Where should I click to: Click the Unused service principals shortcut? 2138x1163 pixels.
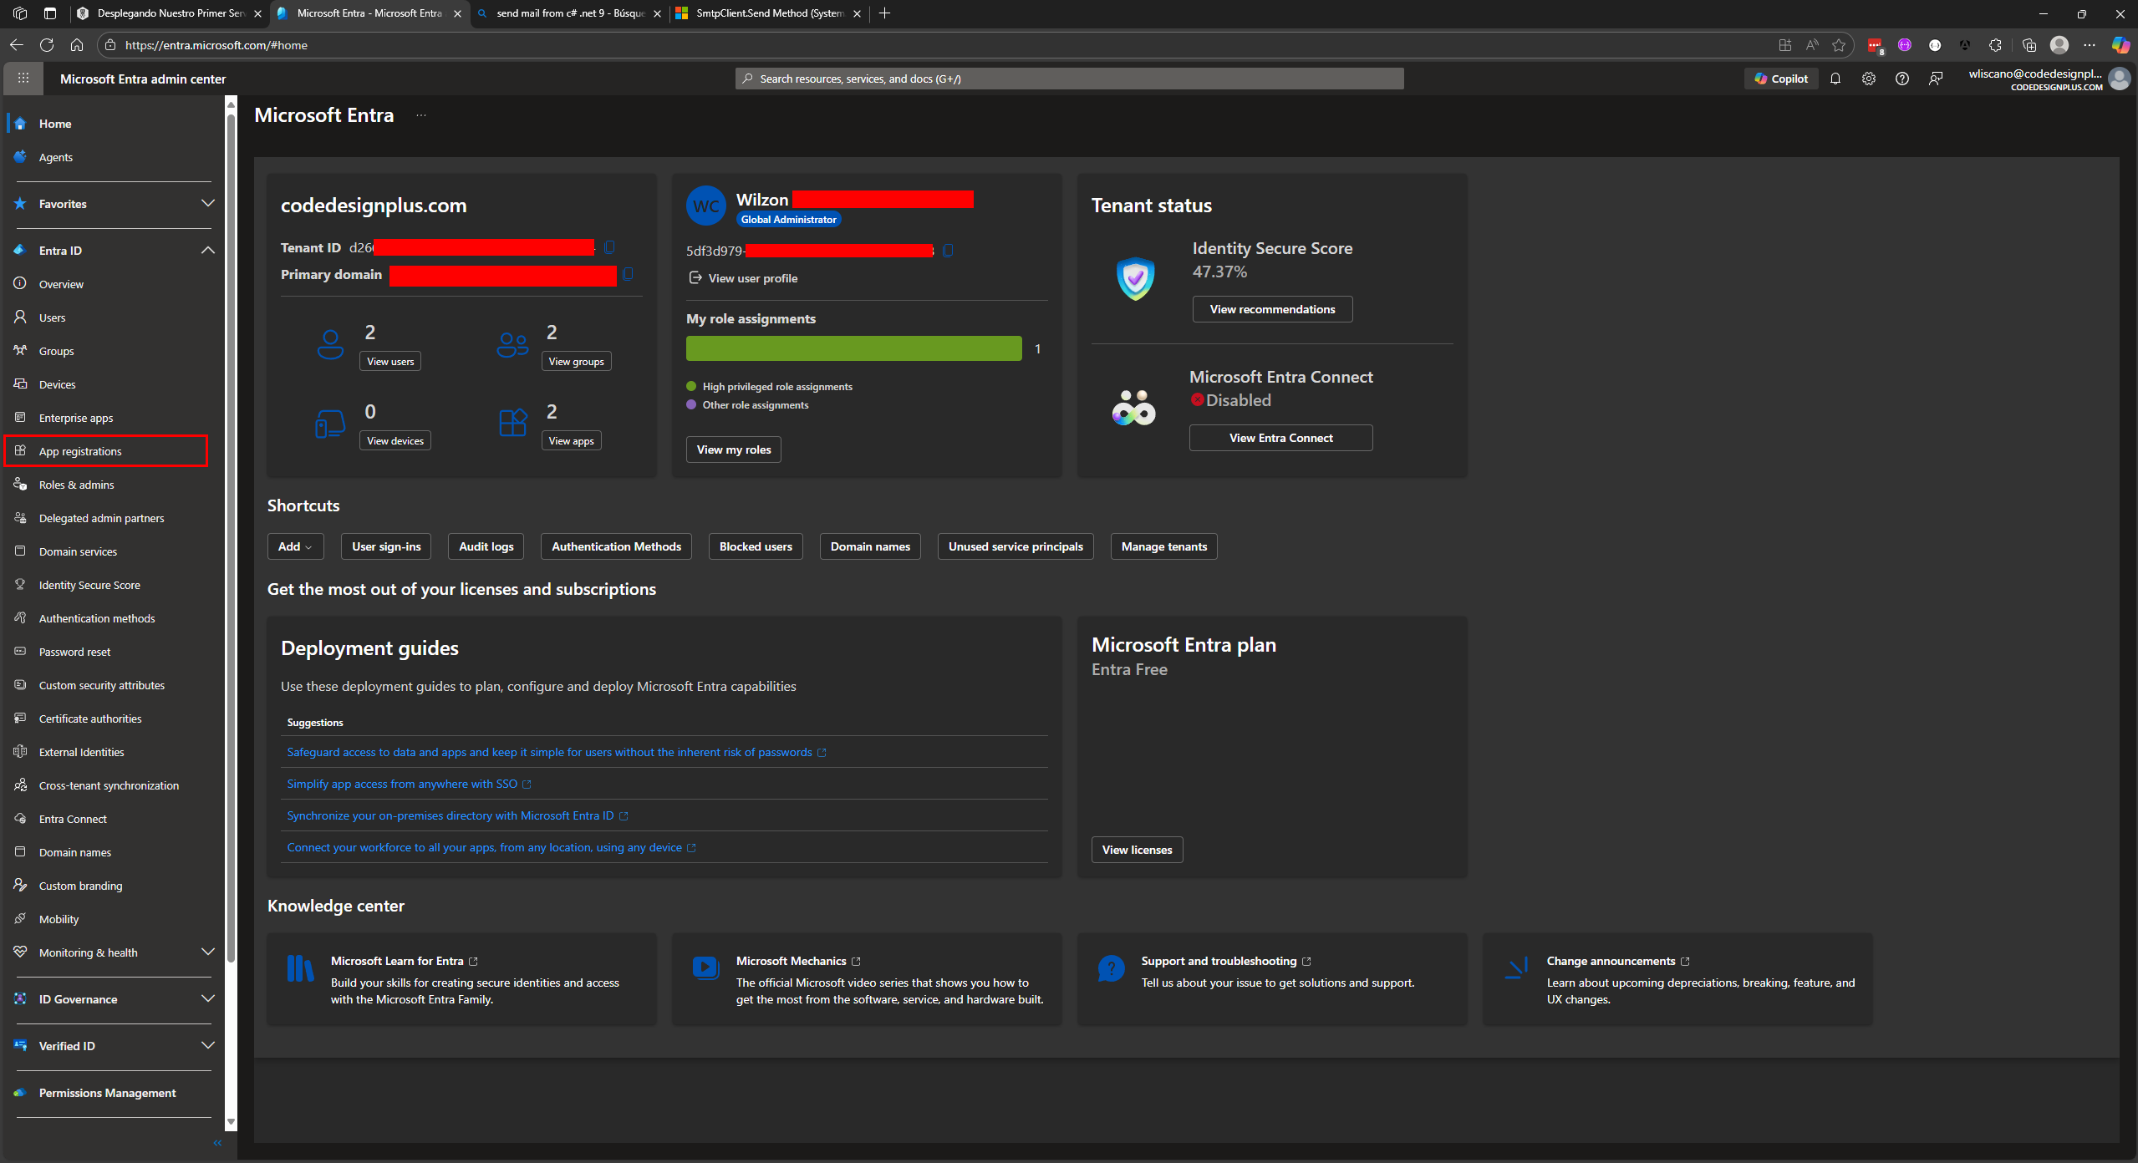pos(1016,546)
